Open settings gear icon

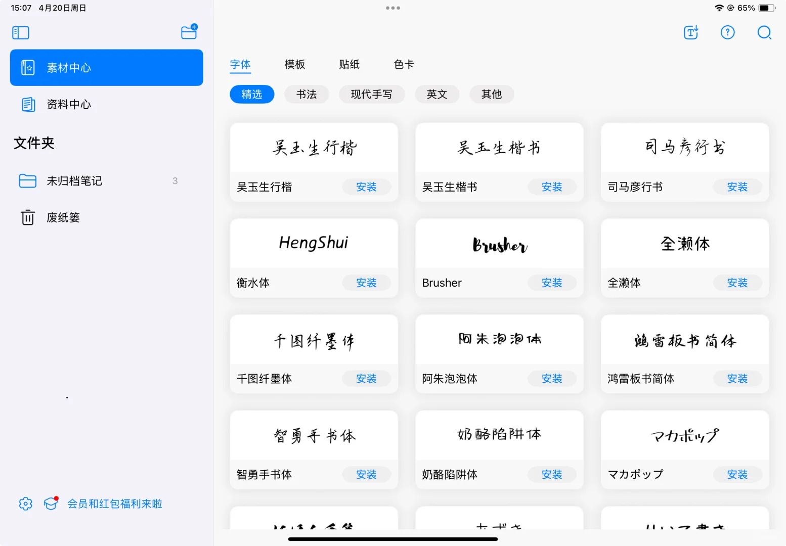(26, 504)
